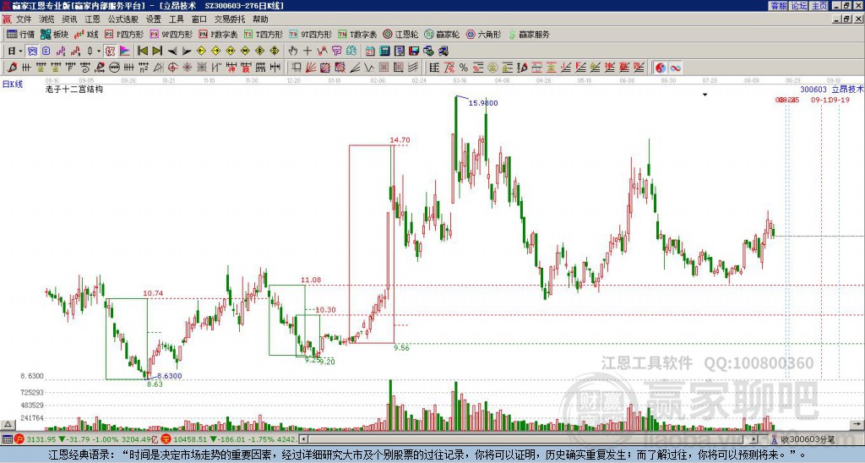Image resolution: width=865 pixels, height=463 pixels.
Task: Open the 赢家轮 tool
Action: [x=443, y=34]
